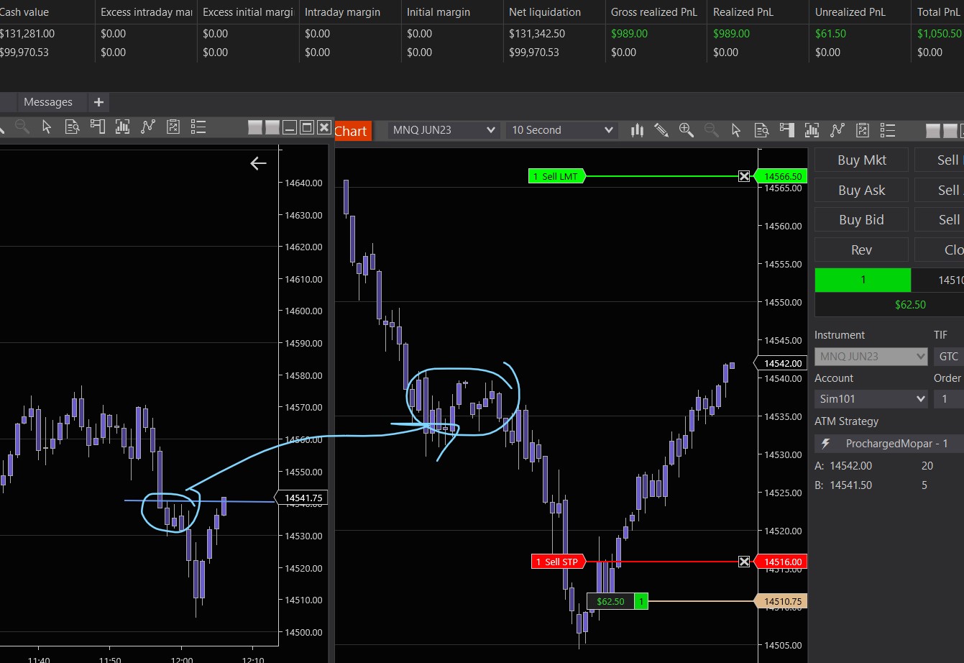964x663 pixels.
Task: Click the 14566.50 Sell LMT price tag
Action: coord(781,176)
